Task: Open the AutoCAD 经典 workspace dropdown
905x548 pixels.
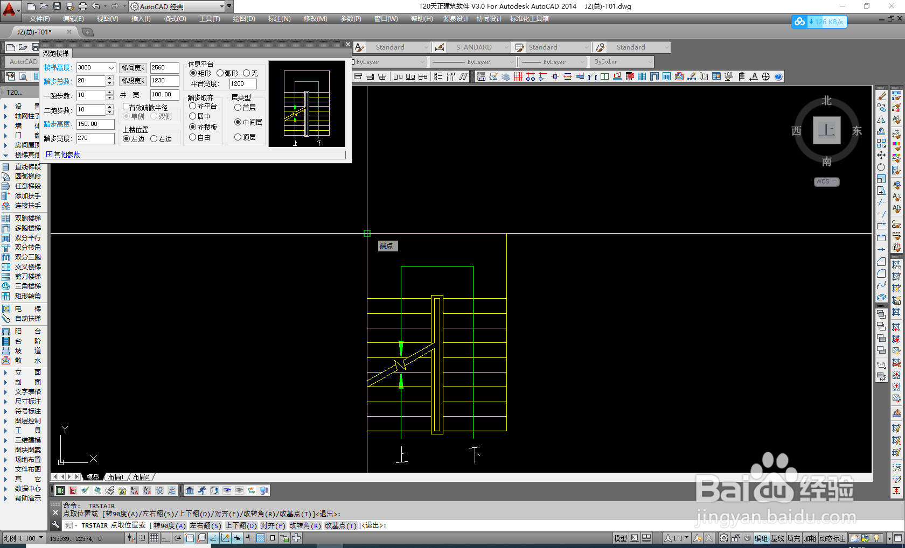Action: tap(221, 6)
